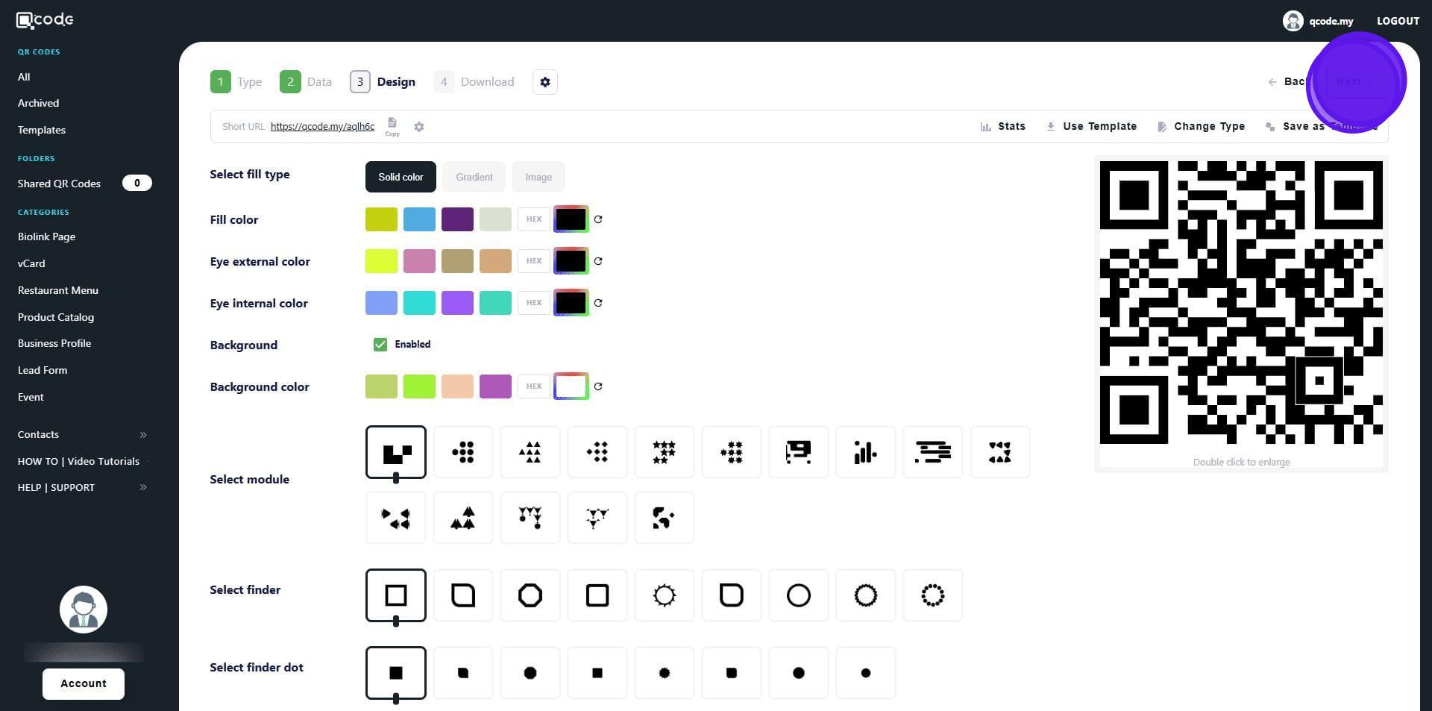Open Templates in the sidebar
The width and height of the screenshot is (1432, 711).
[x=42, y=130]
